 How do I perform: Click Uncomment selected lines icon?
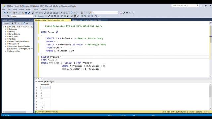point(85,16)
